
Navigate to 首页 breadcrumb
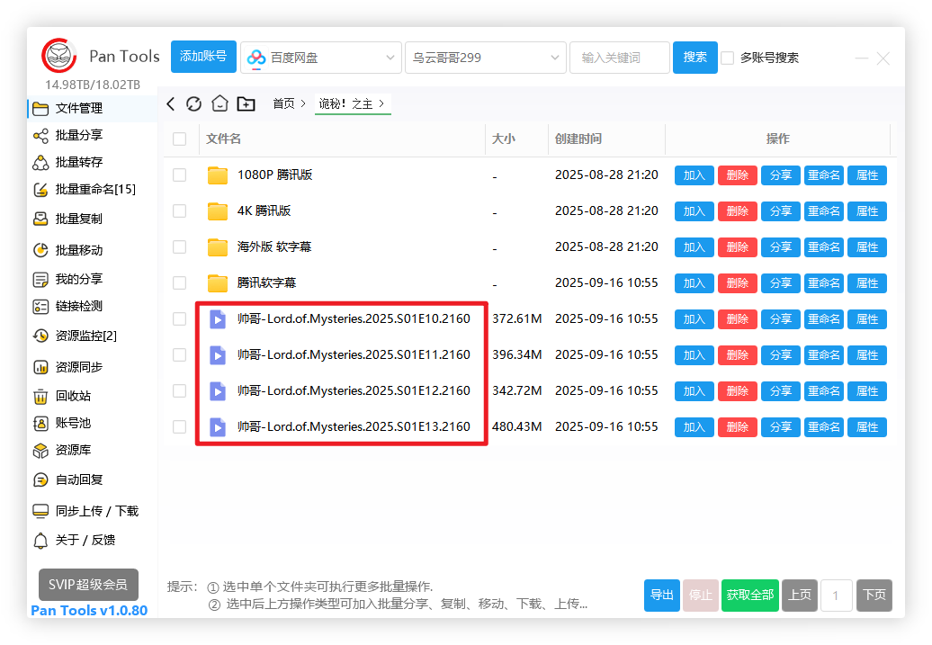(x=283, y=104)
